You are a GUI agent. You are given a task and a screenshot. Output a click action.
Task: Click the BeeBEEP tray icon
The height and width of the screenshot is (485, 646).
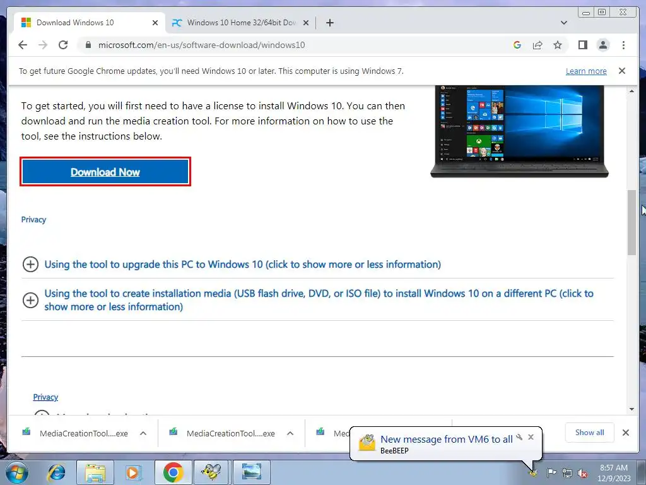[x=533, y=473]
